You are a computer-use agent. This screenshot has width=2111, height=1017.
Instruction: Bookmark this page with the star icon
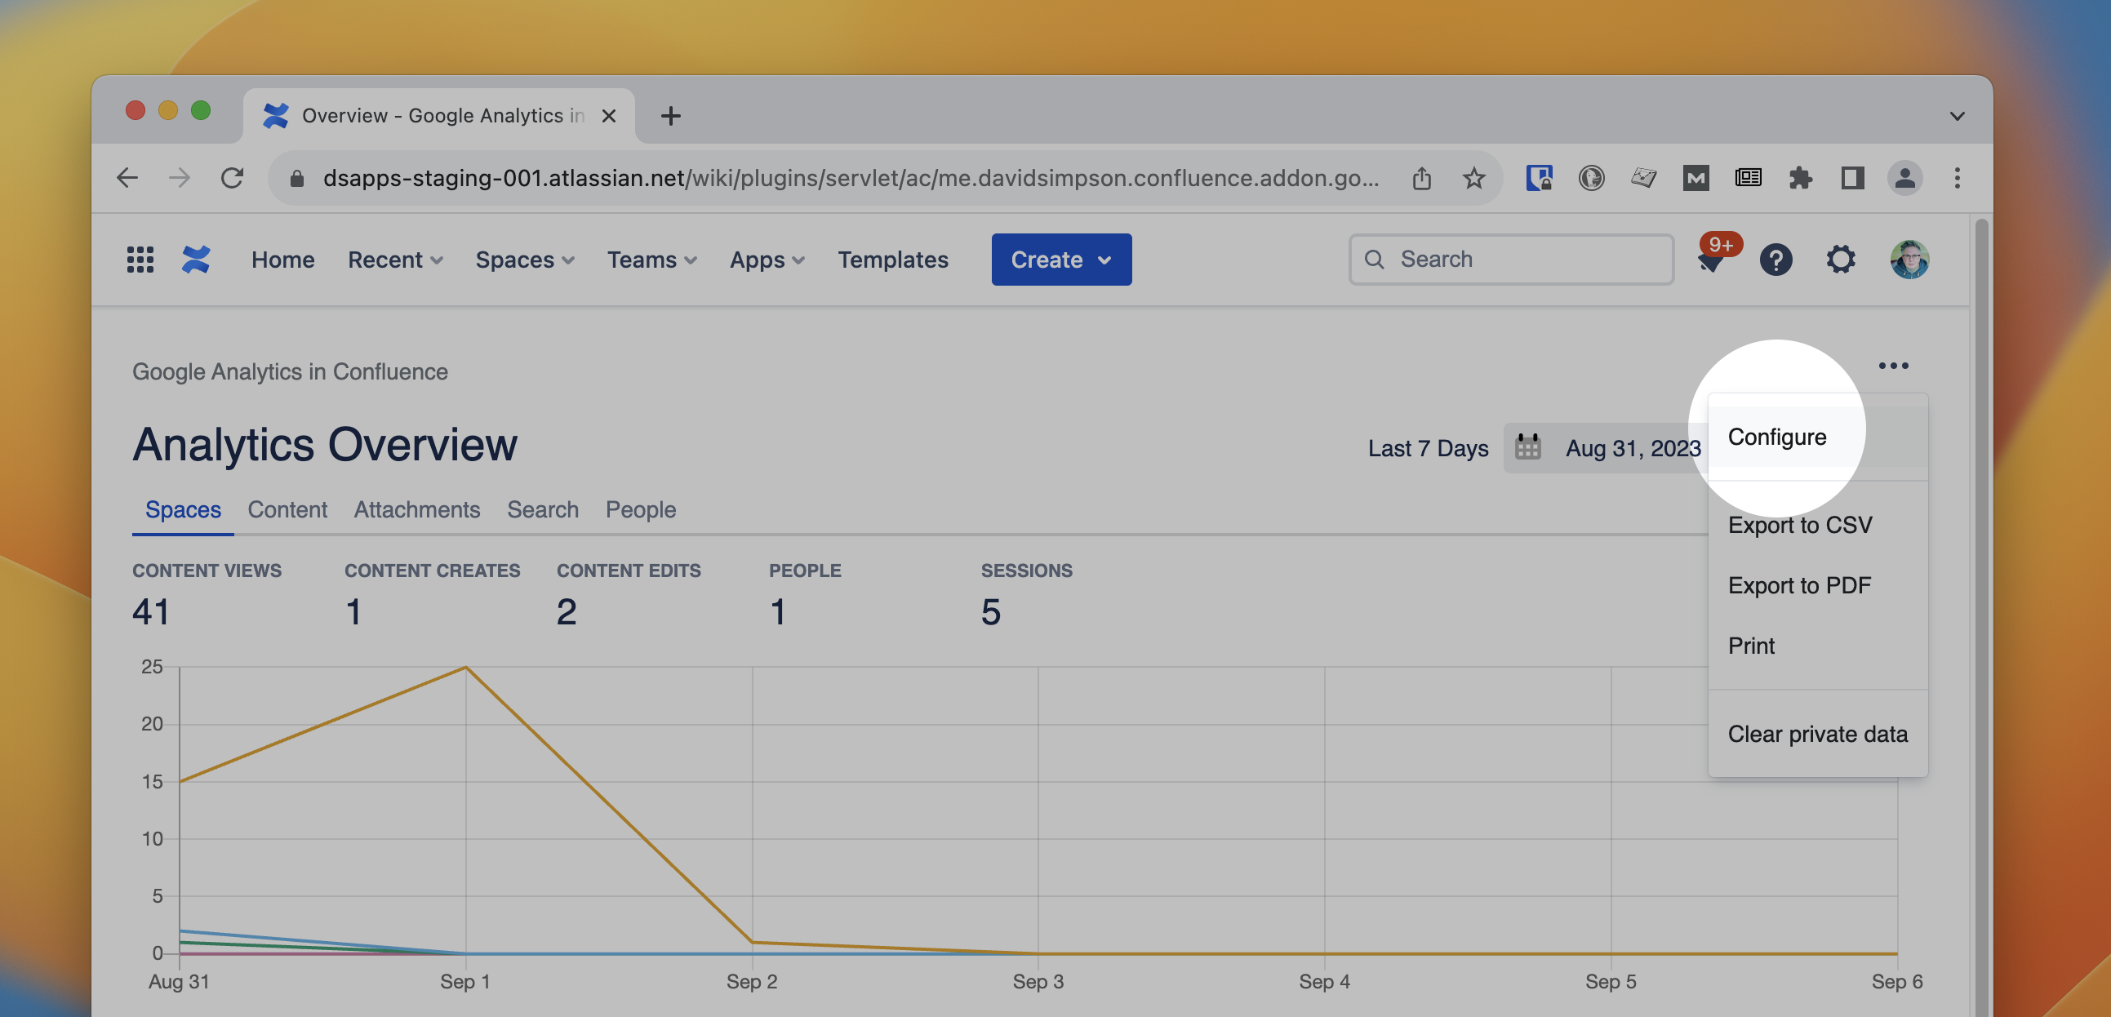coord(1473,178)
